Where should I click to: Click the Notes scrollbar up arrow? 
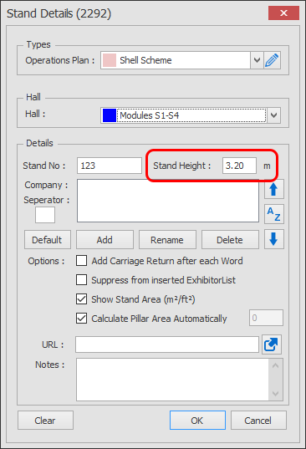(x=275, y=365)
